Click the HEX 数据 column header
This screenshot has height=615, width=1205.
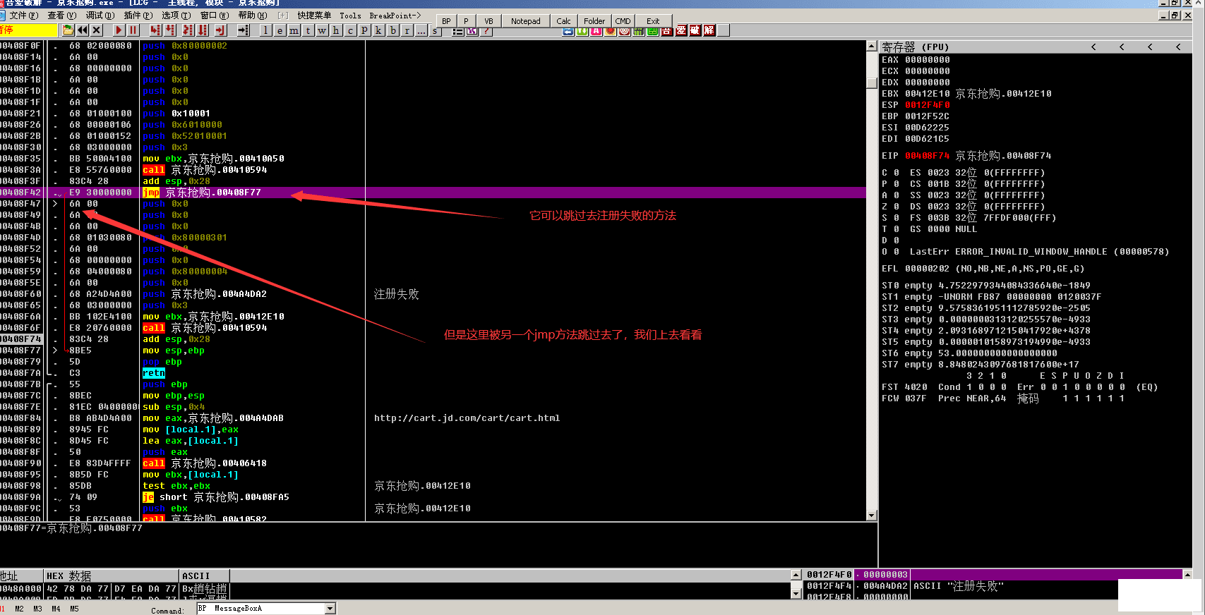coord(112,576)
